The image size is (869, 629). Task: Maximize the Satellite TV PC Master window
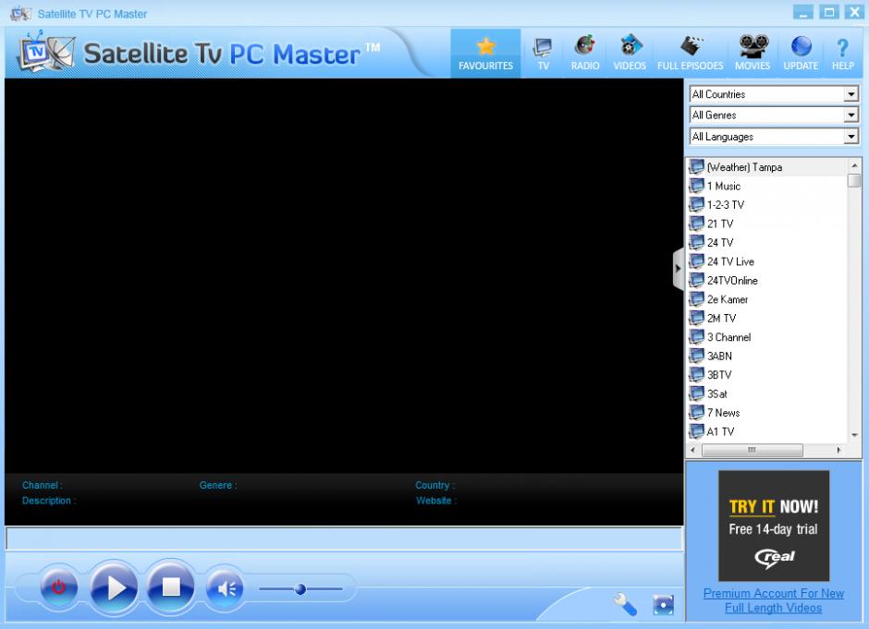(x=829, y=12)
